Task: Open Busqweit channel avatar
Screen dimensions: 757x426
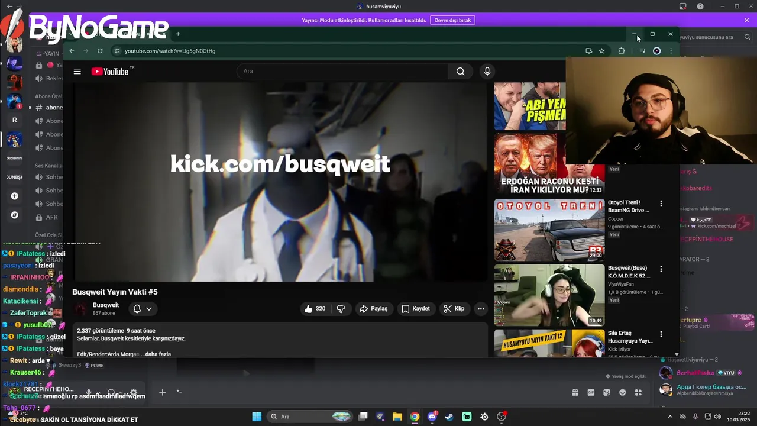Action: tap(80, 309)
